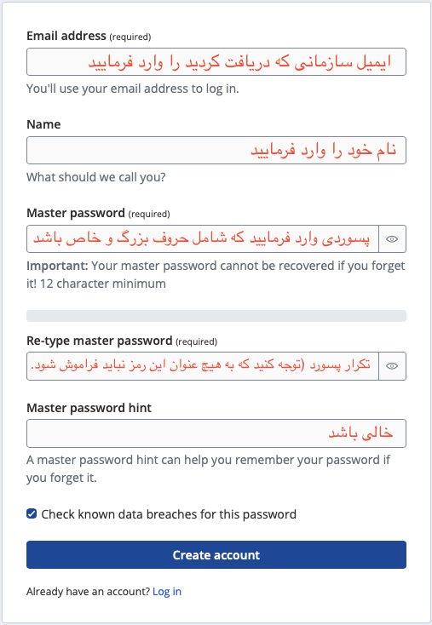The width and height of the screenshot is (432, 625).
Task: Focus the Re-type master password field
Action: [203, 366]
